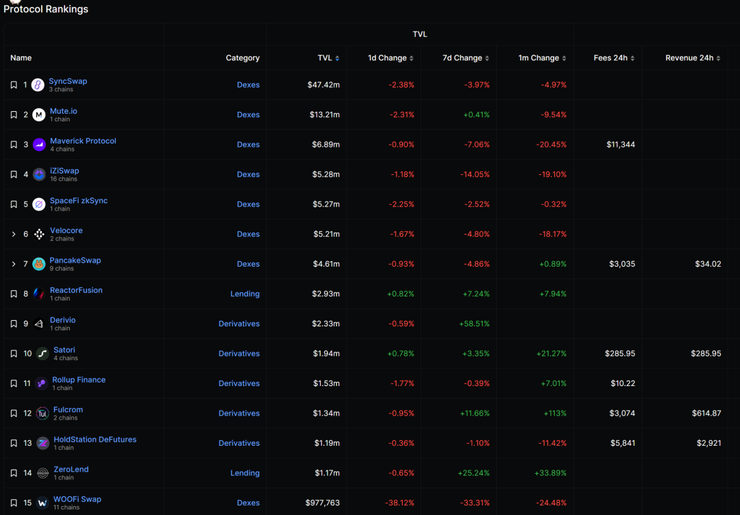Open Lending category link for ReactorFusion
The height and width of the screenshot is (515, 740).
coord(245,294)
